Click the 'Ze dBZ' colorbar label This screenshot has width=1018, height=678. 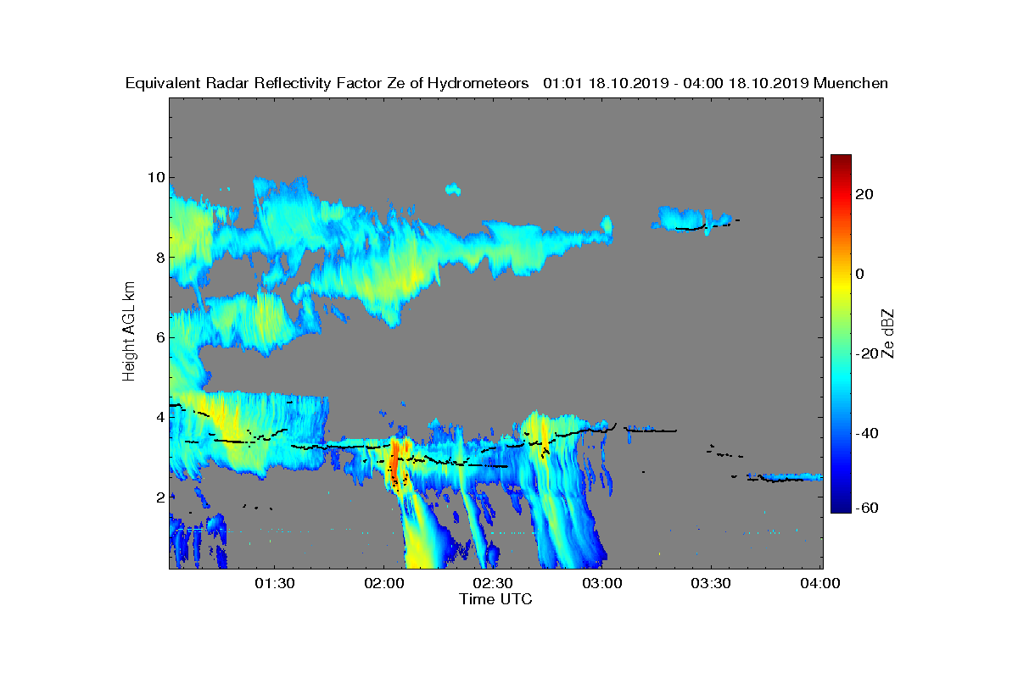tap(890, 333)
